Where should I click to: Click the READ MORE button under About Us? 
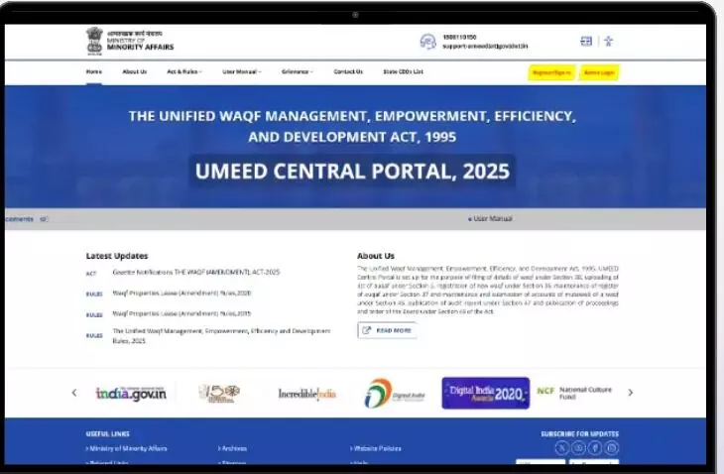(x=387, y=330)
